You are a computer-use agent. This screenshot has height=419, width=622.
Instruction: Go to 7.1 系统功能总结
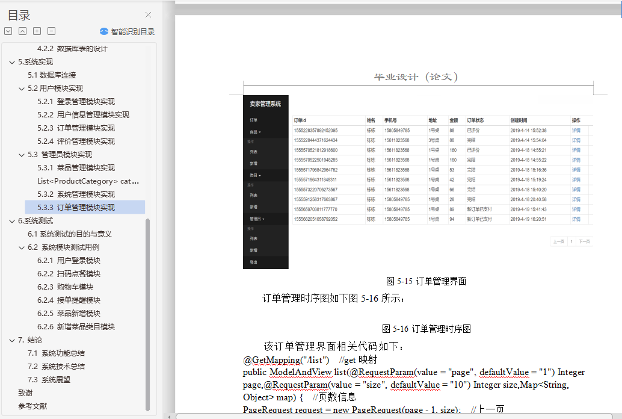56,353
